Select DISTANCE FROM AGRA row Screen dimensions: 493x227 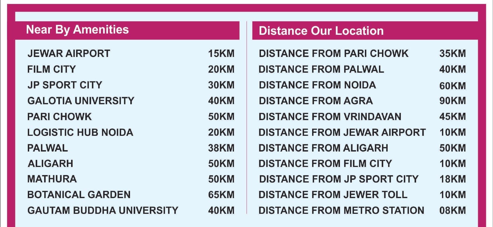click(362, 101)
